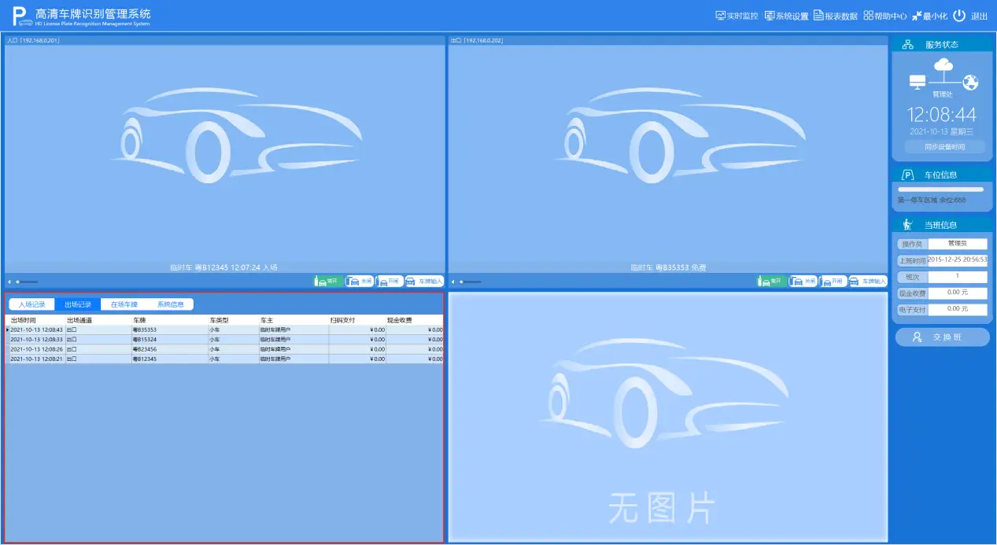The height and width of the screenshot is (545, 997).
Task: Toggle 常开 keep-open on exit camera
Action: (x=770, y=281)
